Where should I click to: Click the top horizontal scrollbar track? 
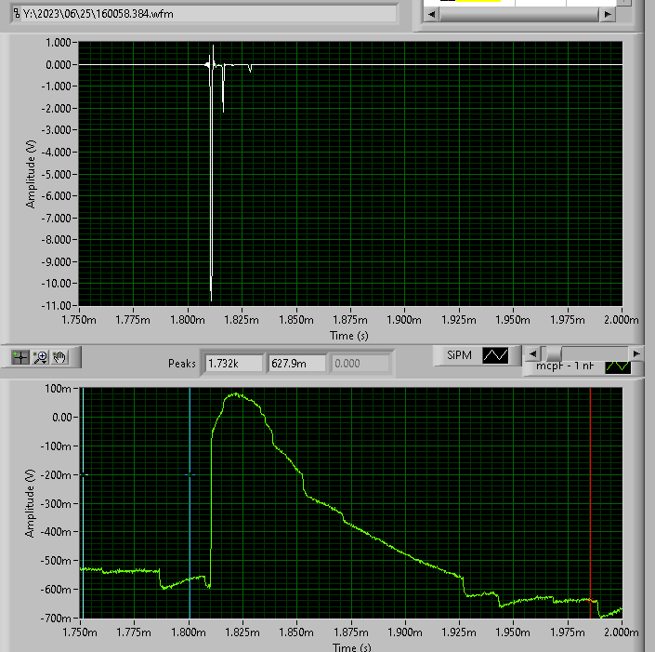point(519,14)
